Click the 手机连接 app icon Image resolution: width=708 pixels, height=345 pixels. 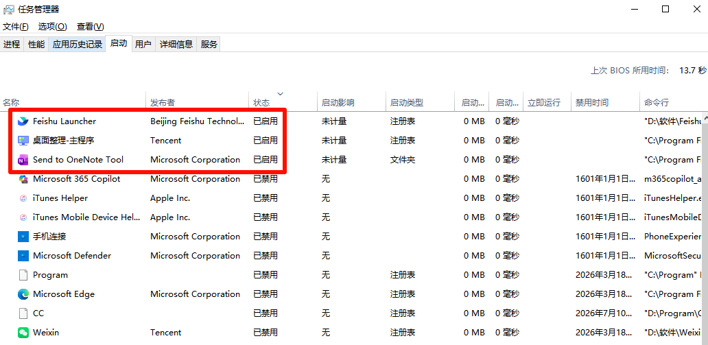tap(23, 236)
